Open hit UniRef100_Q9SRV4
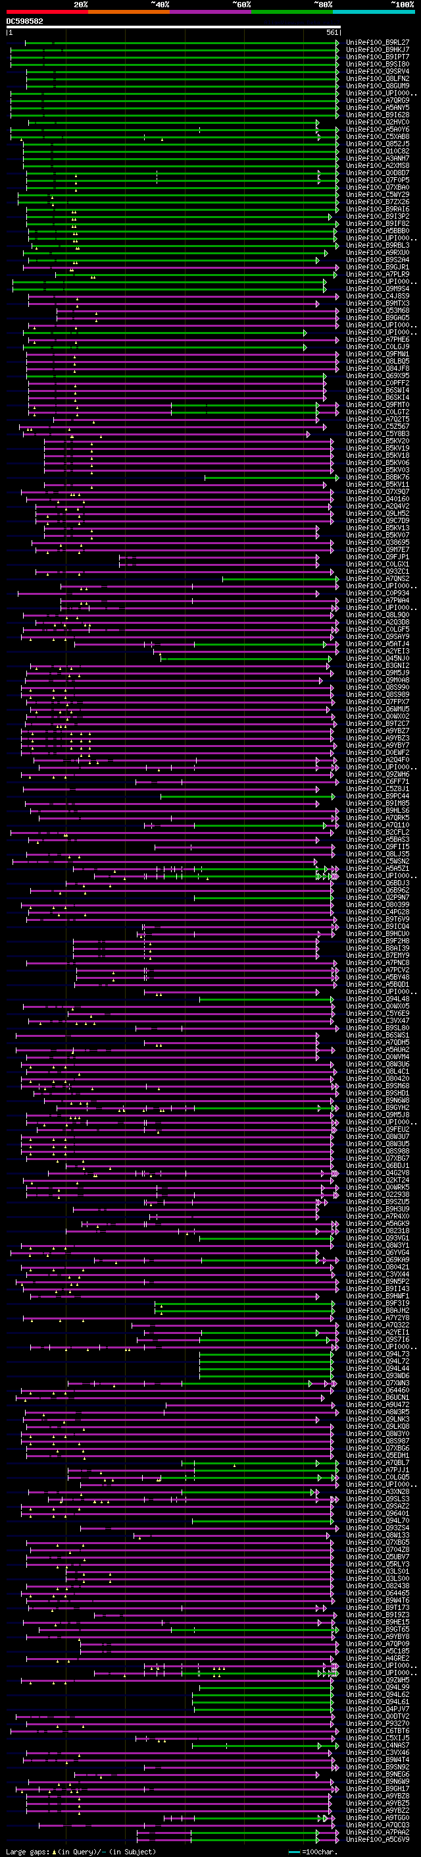The width and height of the screenshot is (421, 1857). (x=377, y=71)
